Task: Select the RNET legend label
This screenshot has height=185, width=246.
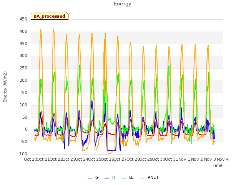Action: [x=153, y=177]
